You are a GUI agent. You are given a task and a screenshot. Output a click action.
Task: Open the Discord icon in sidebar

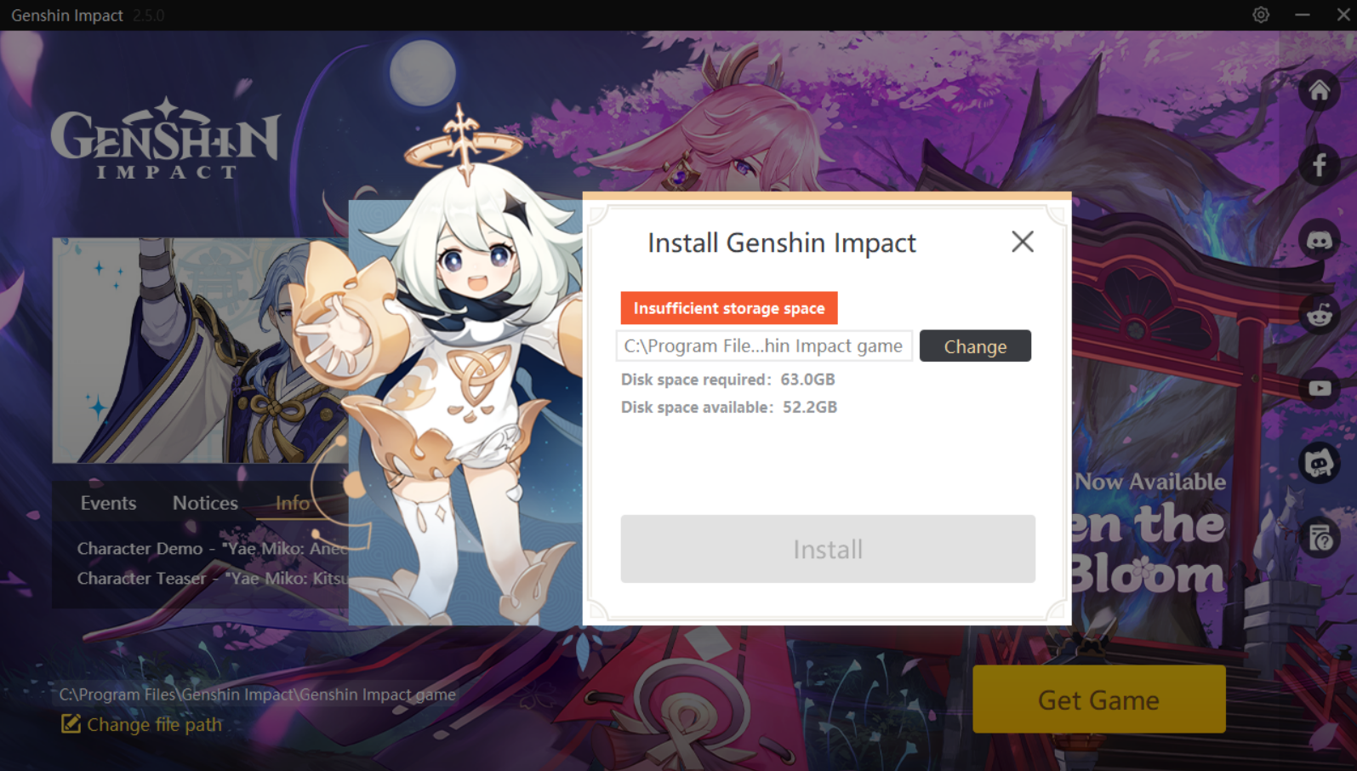(x=1319, y=240)
